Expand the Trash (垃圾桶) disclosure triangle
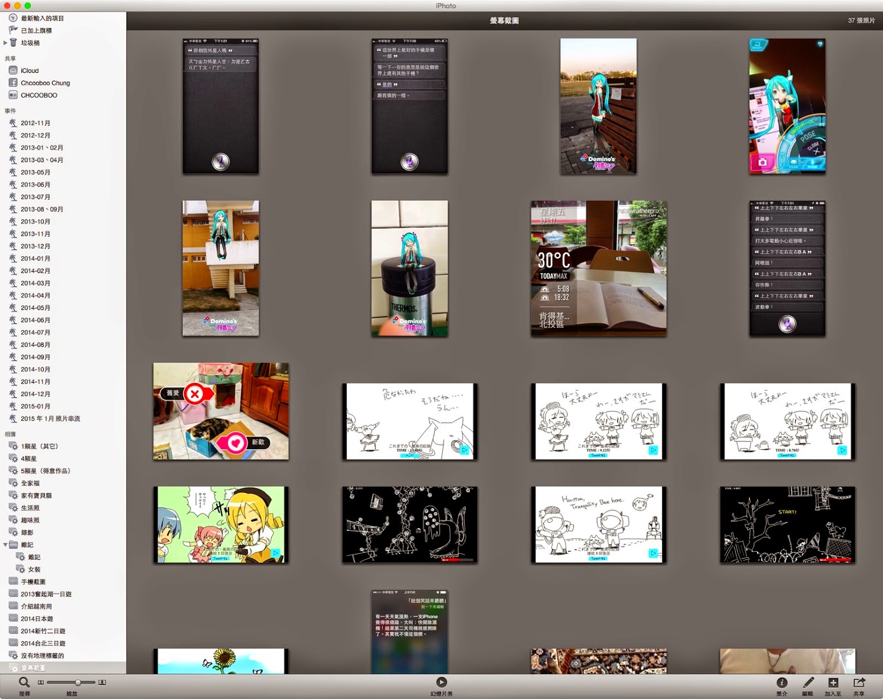The height and width of the screenshot is (699, 883). click(x=6, y=42)
